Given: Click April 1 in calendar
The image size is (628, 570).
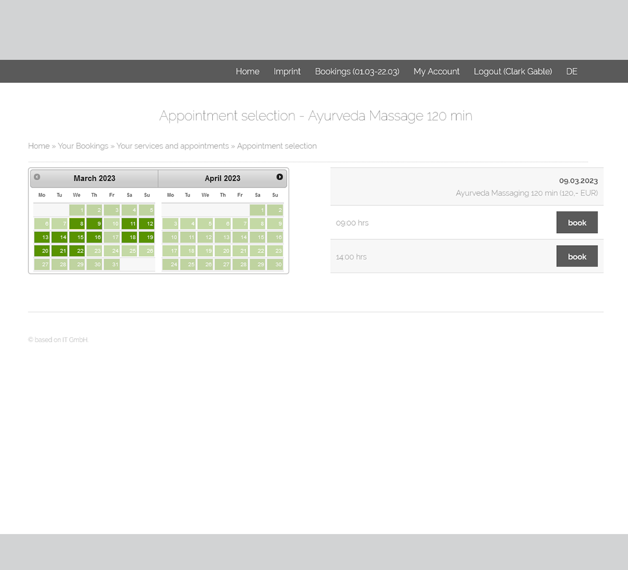Looking at the screenshot, I should point(257,210).
